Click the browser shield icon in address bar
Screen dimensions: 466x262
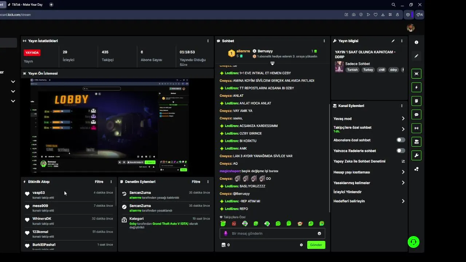pyautogui.click(x=361, y=15)
